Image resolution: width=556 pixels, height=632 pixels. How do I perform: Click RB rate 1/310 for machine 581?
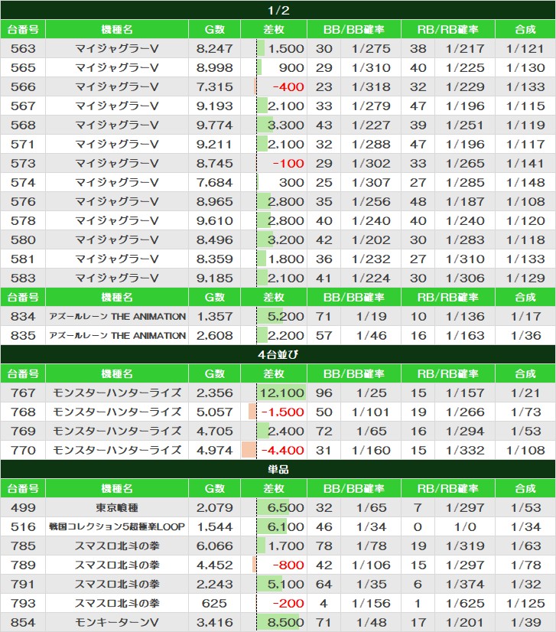coord(465,259)
